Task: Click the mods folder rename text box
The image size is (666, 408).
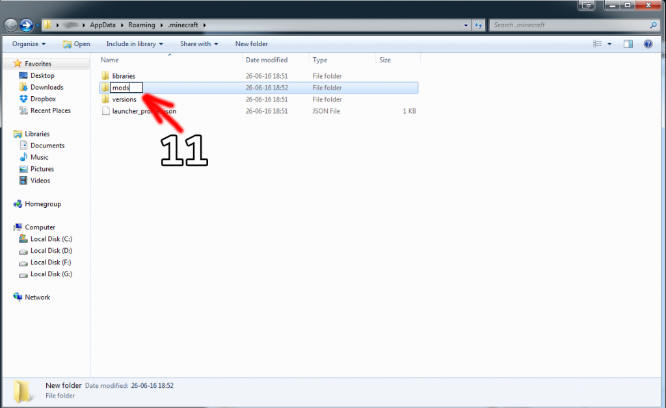Action: 126,88
